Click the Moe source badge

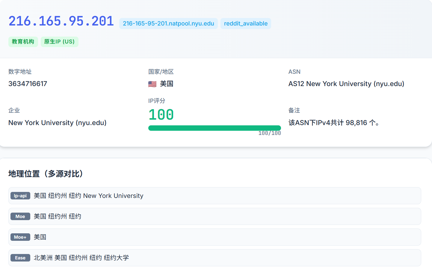(20, 217)
